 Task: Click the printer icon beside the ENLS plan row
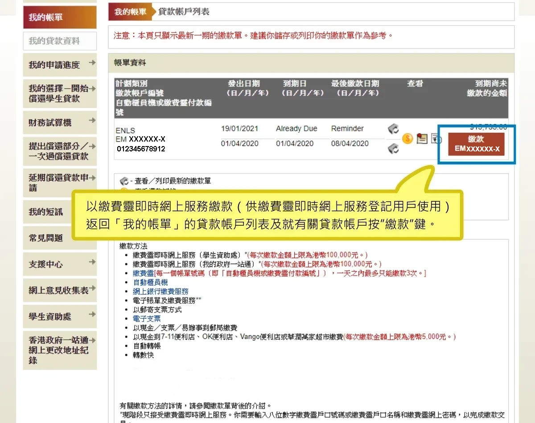click(x=393, y=129)
